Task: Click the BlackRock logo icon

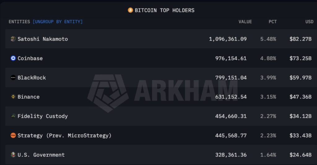Action: [x=13, y=78]
